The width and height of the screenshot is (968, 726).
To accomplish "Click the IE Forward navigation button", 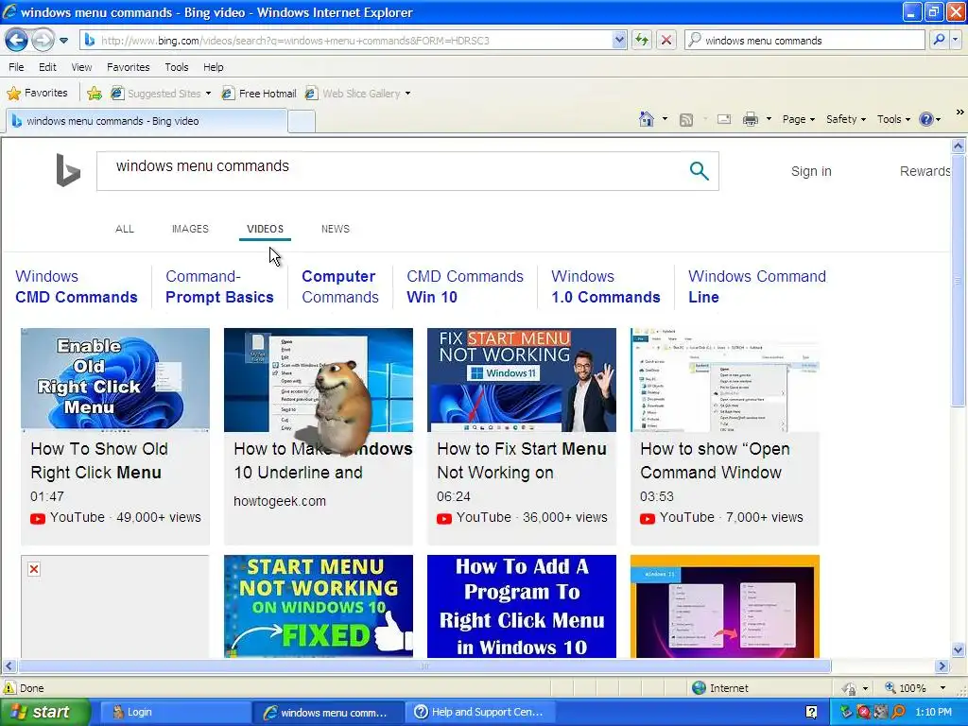I will [x=43, y=40].
